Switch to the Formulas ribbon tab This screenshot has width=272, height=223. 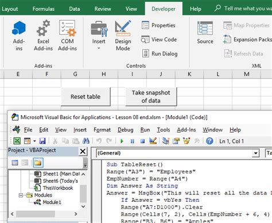44,9
